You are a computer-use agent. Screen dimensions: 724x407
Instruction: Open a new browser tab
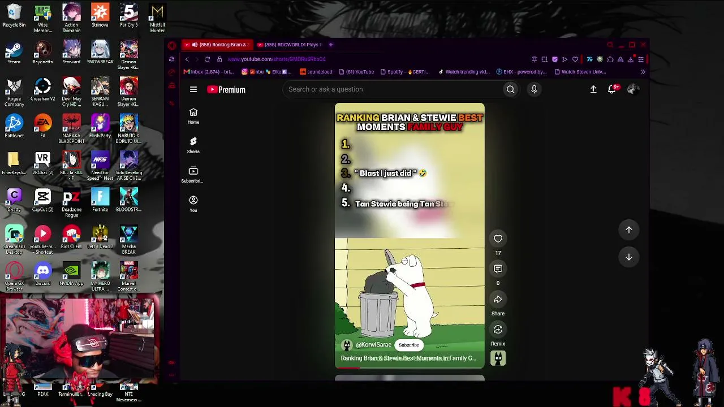coord(331,45)
